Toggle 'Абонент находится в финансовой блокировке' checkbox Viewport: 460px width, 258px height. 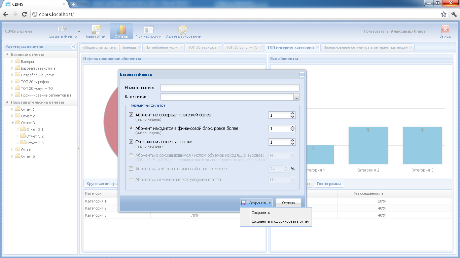point(131,128)
